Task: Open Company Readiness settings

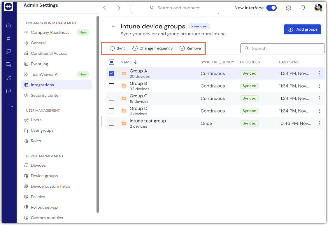Action: point(57,32)
